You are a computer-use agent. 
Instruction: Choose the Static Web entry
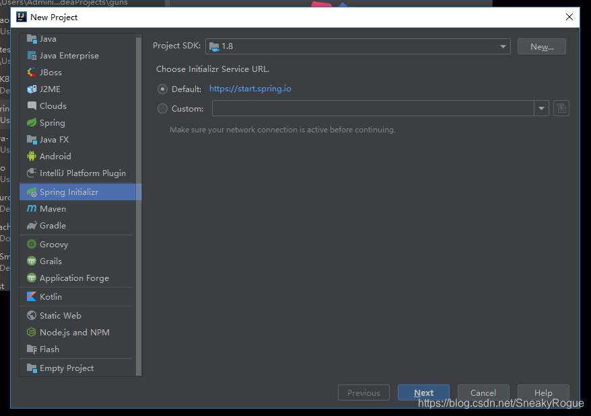tap(77, 315)
